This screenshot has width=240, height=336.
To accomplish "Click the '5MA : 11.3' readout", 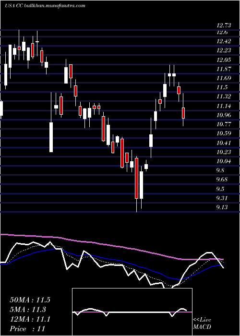I will coord(28,310).
